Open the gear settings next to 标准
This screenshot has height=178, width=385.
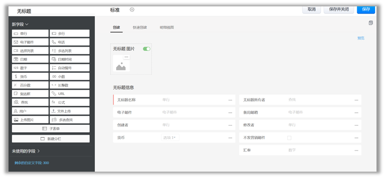[x=132, y=10]
